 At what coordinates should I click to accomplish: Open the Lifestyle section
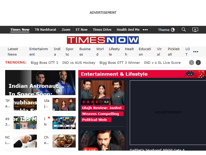114,52
